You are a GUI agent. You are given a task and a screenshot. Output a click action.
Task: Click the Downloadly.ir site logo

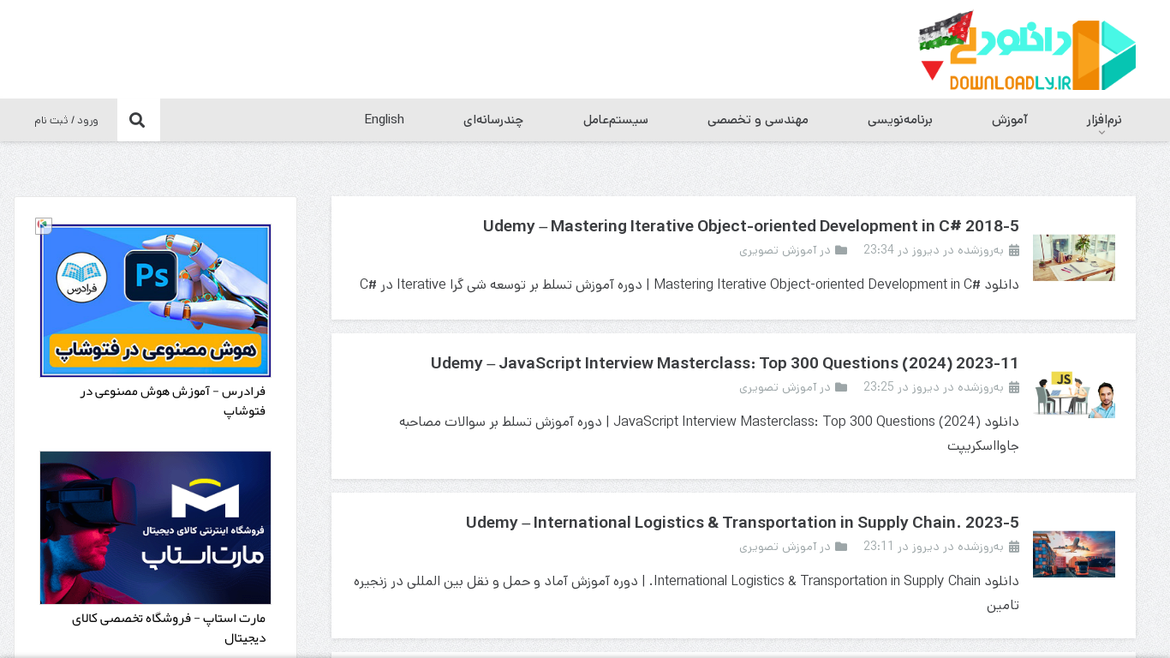pos(1027,51)
